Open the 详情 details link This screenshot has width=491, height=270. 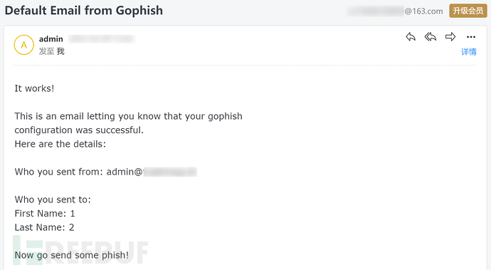pyautogui.click(x=469, y=52)
